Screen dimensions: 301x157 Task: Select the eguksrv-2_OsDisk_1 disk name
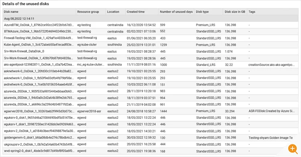(39, 131)
